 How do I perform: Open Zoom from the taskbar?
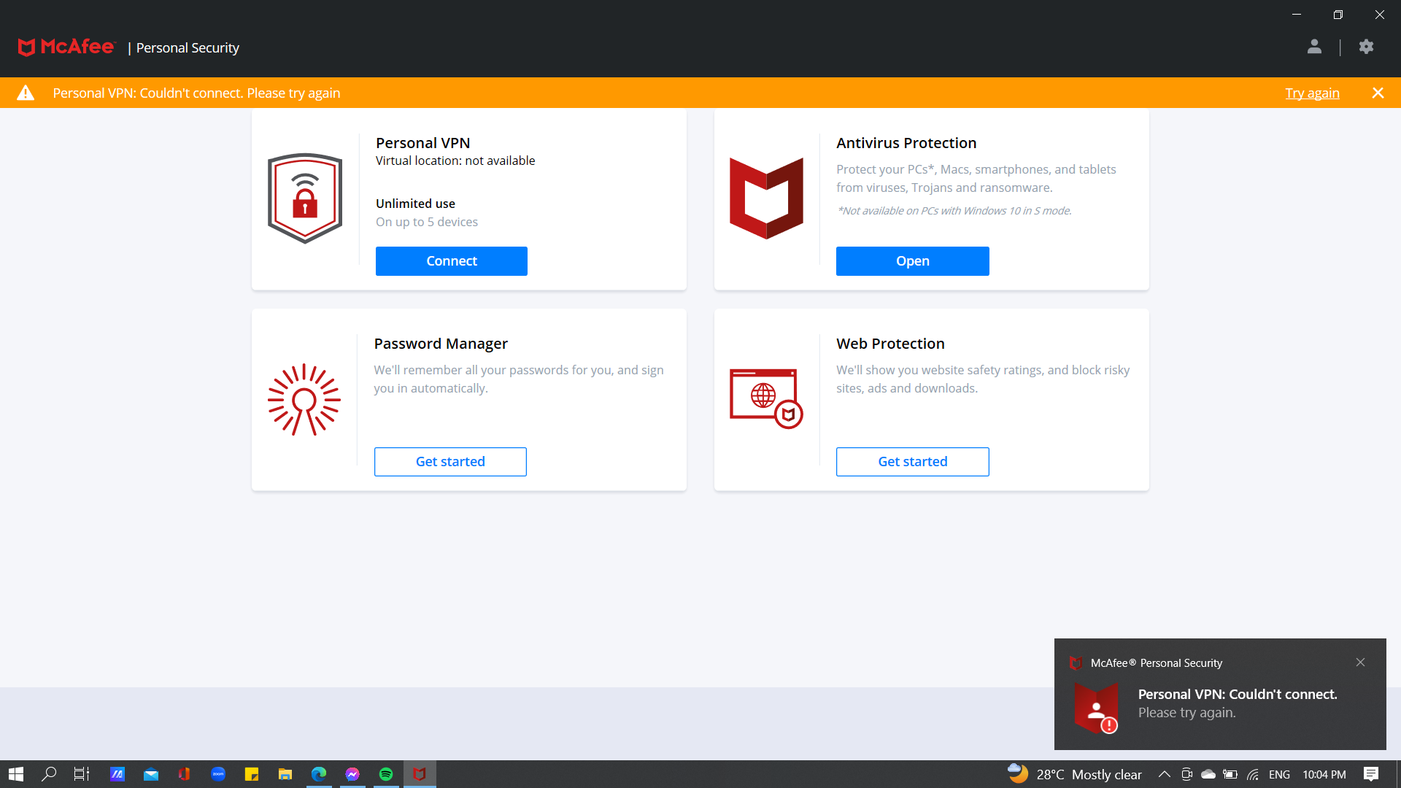[x=218, y=774]
